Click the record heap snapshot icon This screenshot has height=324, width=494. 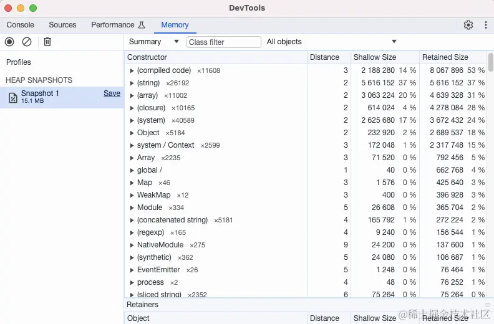coord(9,42)
